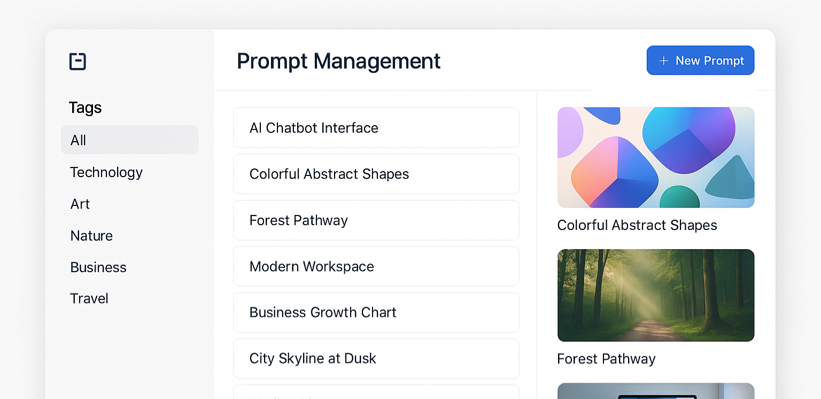Open the AI Chatbot Interface prompt

[x=376, y=128]
